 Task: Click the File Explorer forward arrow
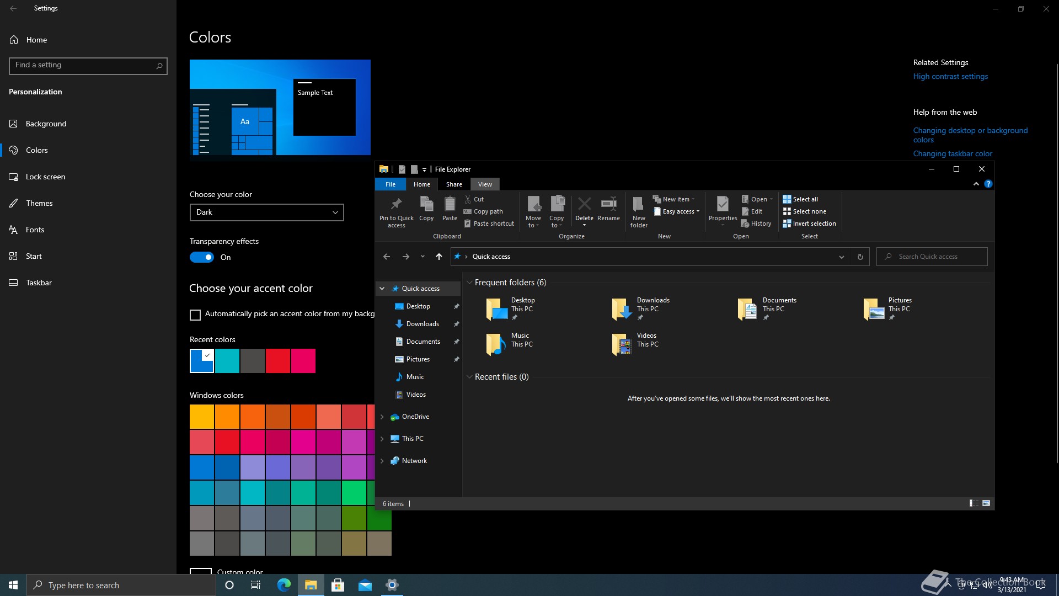point(406,257)
